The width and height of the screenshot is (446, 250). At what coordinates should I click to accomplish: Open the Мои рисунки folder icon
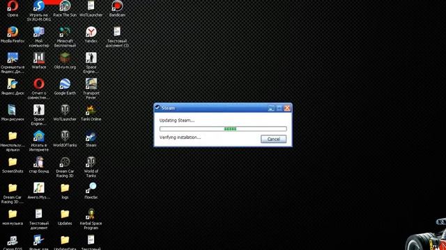click(x=13, y=110)
